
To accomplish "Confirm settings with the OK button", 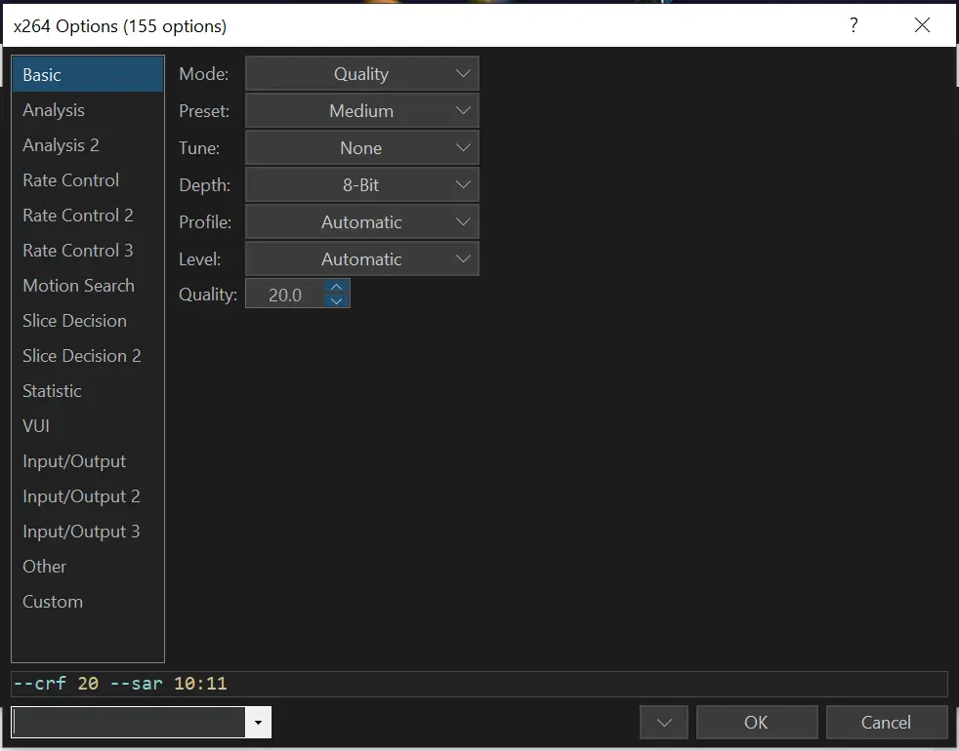I will coord(757,723).
